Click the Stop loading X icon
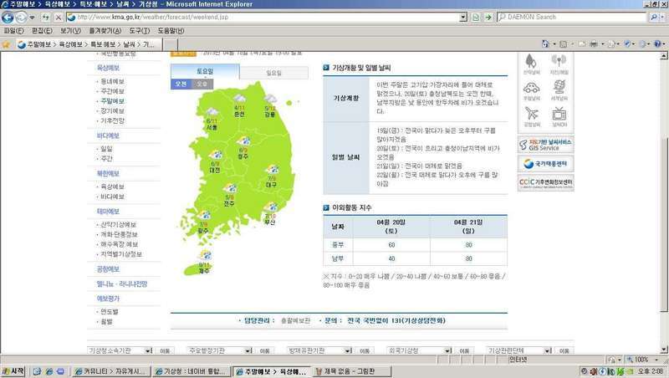 [59, 18]
